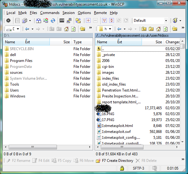Click Compare directories icon
This screenshot has height=174, width=188.
[x=39, y=21]
